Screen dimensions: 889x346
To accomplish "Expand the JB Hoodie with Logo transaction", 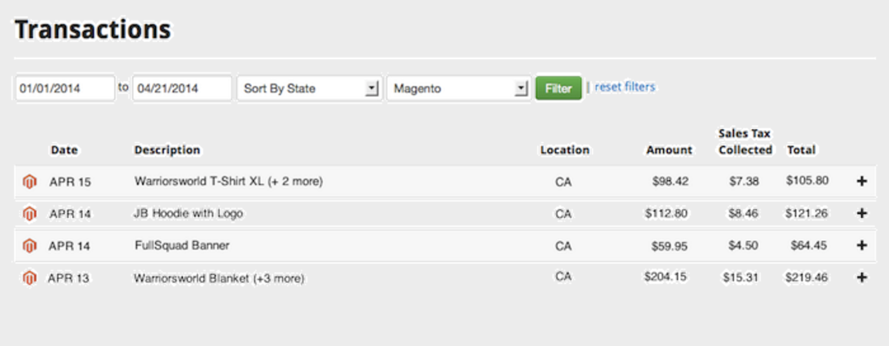I will click(x=862, y=214).
